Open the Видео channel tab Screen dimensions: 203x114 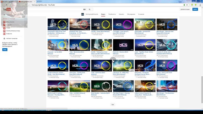103,14
